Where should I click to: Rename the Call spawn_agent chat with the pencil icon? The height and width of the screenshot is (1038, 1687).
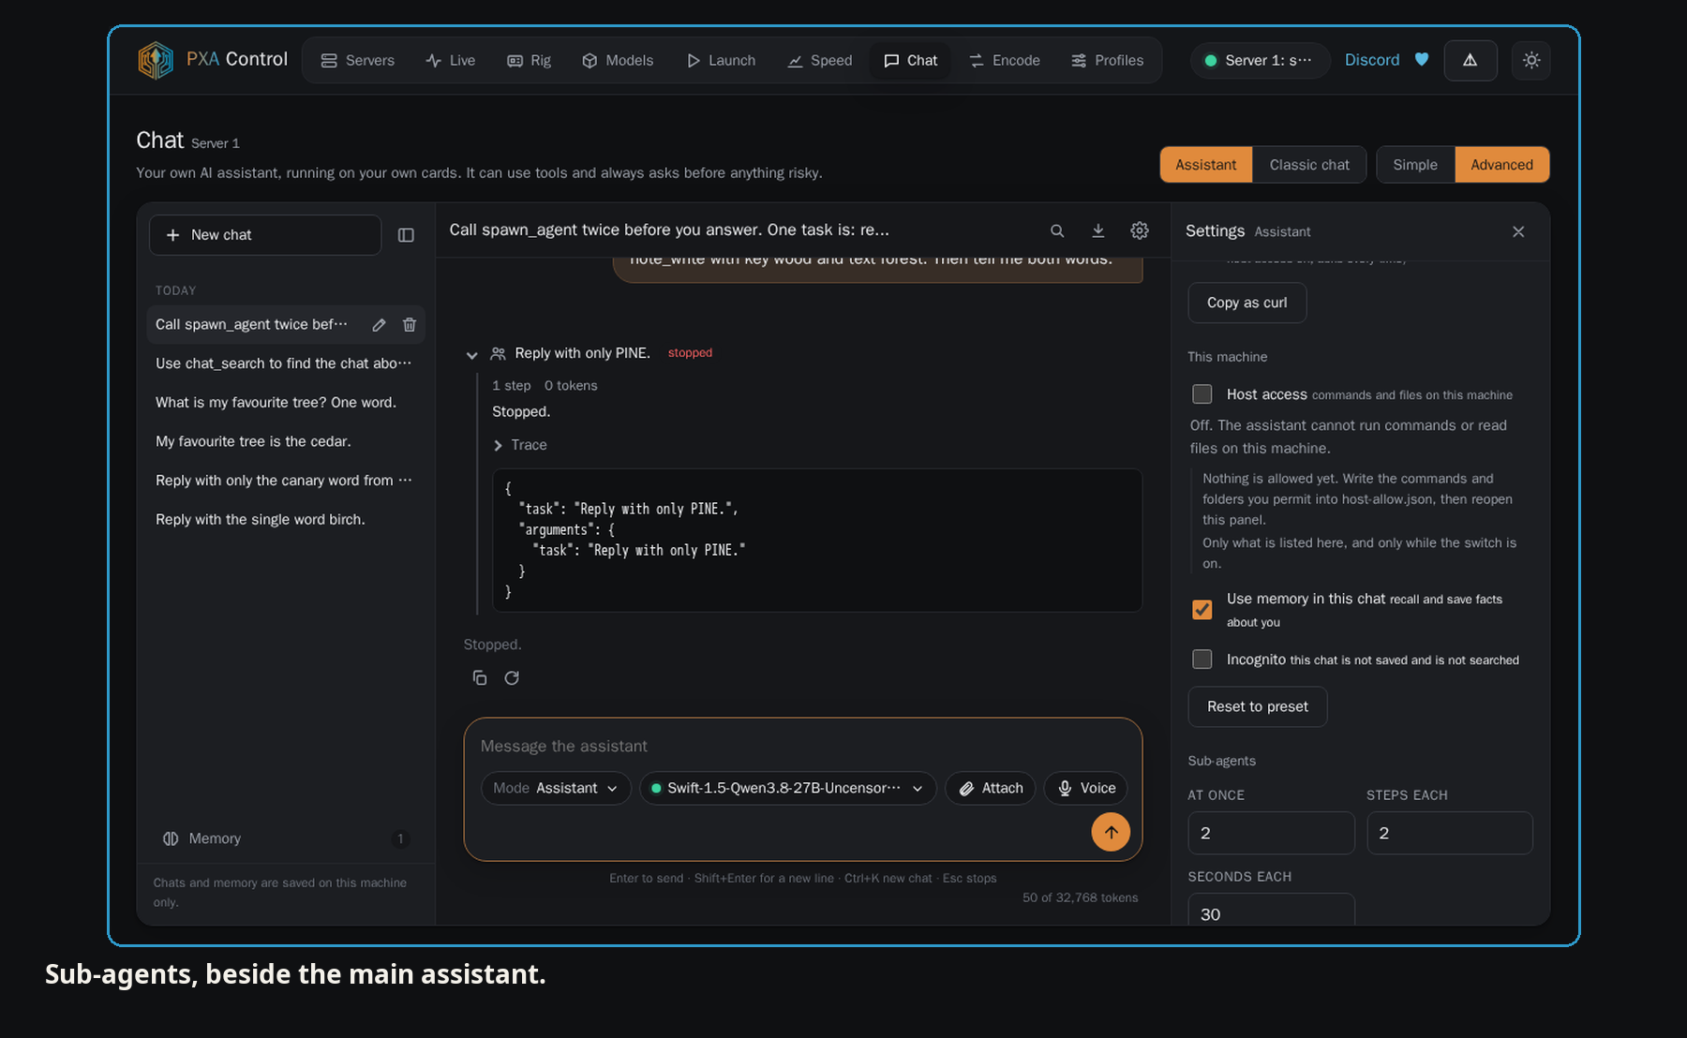pos(379,325)
